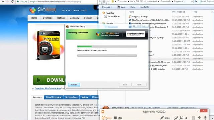Click the big green DOWNLOAD button
214x120 pixels.
coord(49,80)
